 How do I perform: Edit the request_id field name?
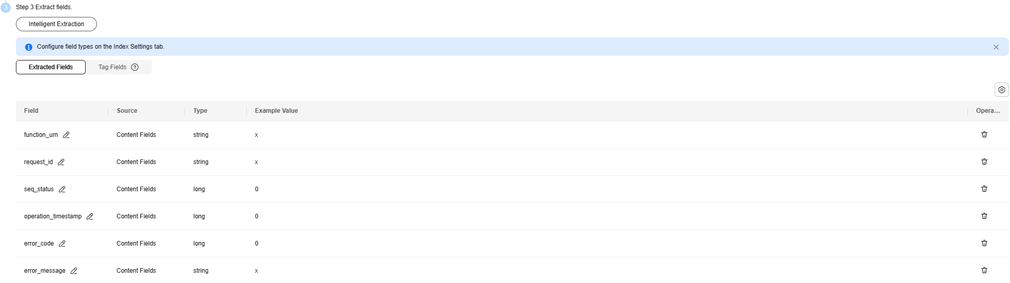point(61,162)
